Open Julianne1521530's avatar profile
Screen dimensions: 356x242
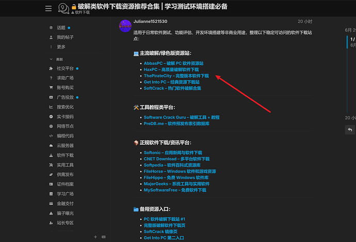click(125, 26)
